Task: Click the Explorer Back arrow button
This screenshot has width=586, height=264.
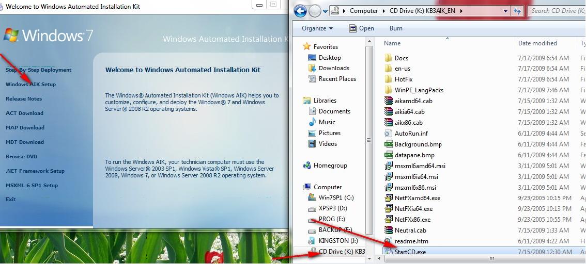Action: point(300,11)
